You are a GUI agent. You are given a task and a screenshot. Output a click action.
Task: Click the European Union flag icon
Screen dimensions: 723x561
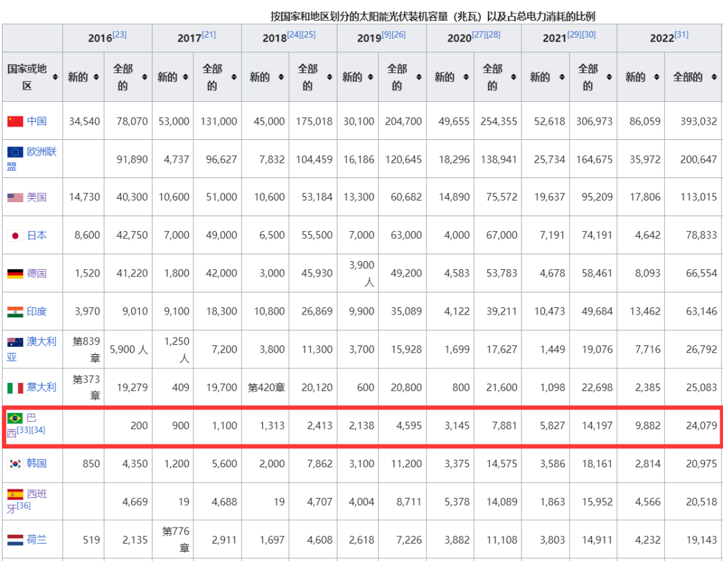pyautogui.click(x=15, y=152)
